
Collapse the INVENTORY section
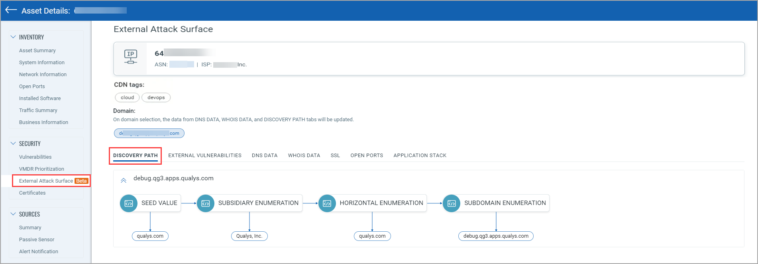(13, 37)
